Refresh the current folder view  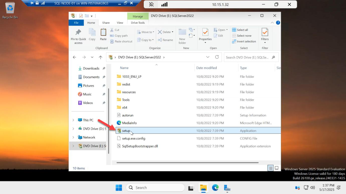click(x=217, y=57)
